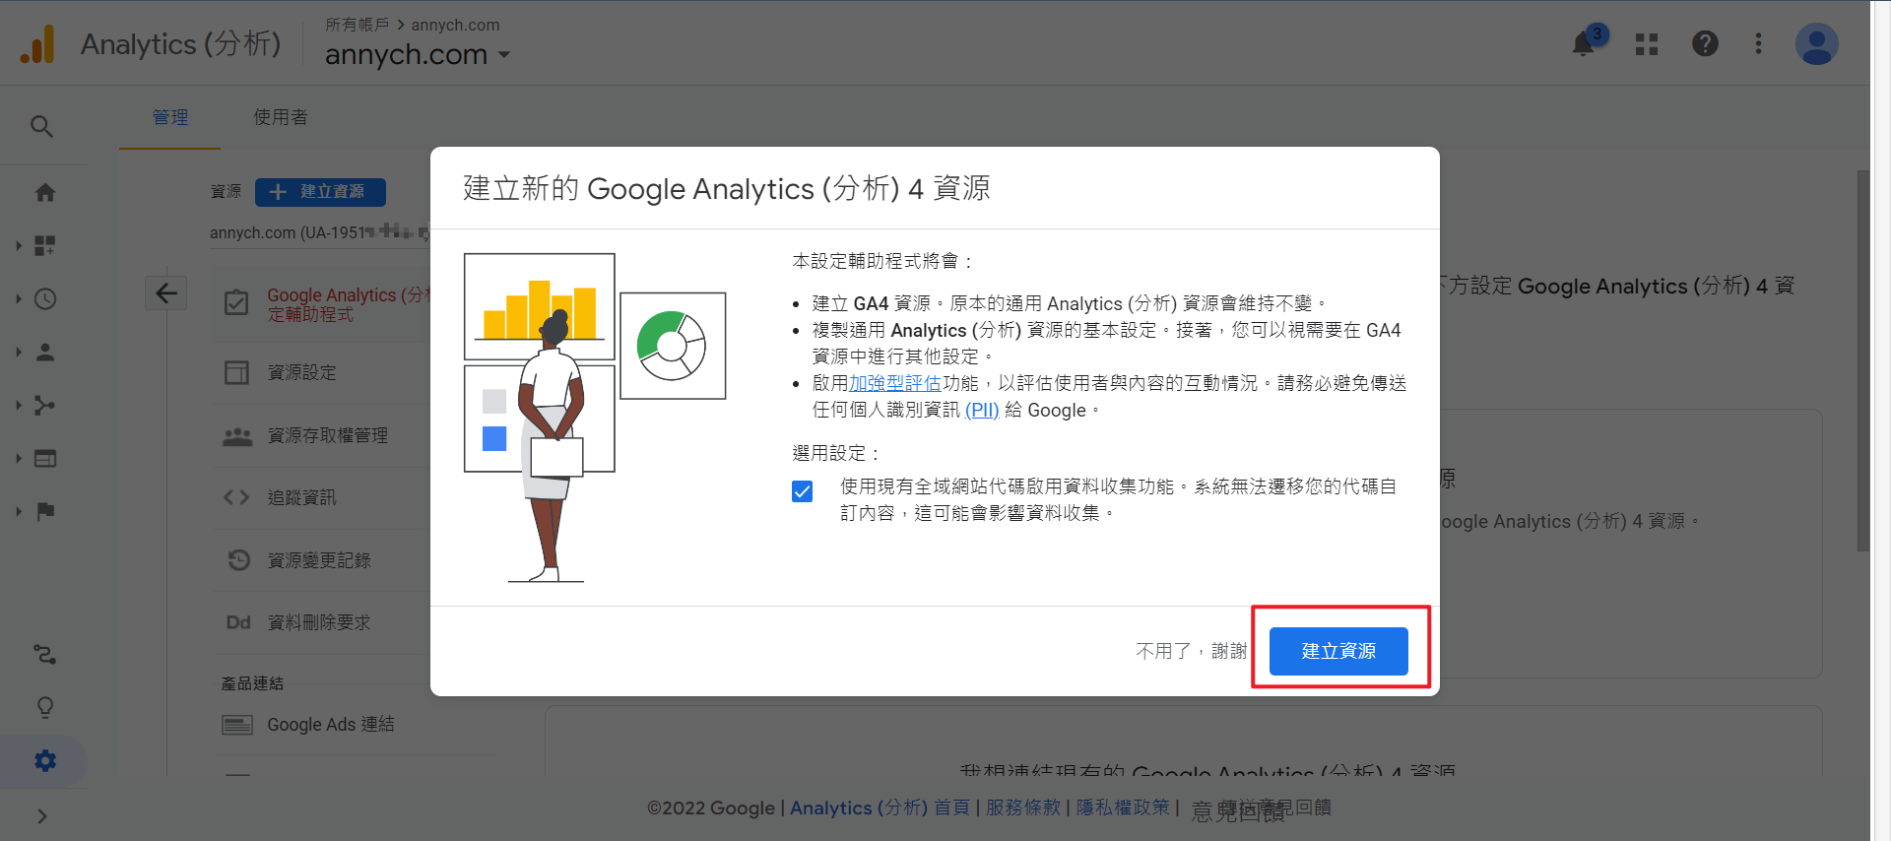Viewport: 1891px width, 841px height.
Task: Open Behavior window icon in sidebar
Action: coord(45,458)
